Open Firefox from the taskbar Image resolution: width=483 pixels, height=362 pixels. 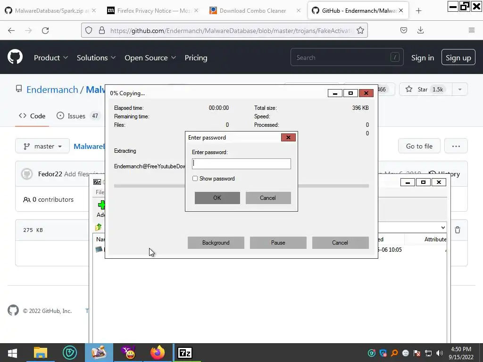[x=158, y=353]
